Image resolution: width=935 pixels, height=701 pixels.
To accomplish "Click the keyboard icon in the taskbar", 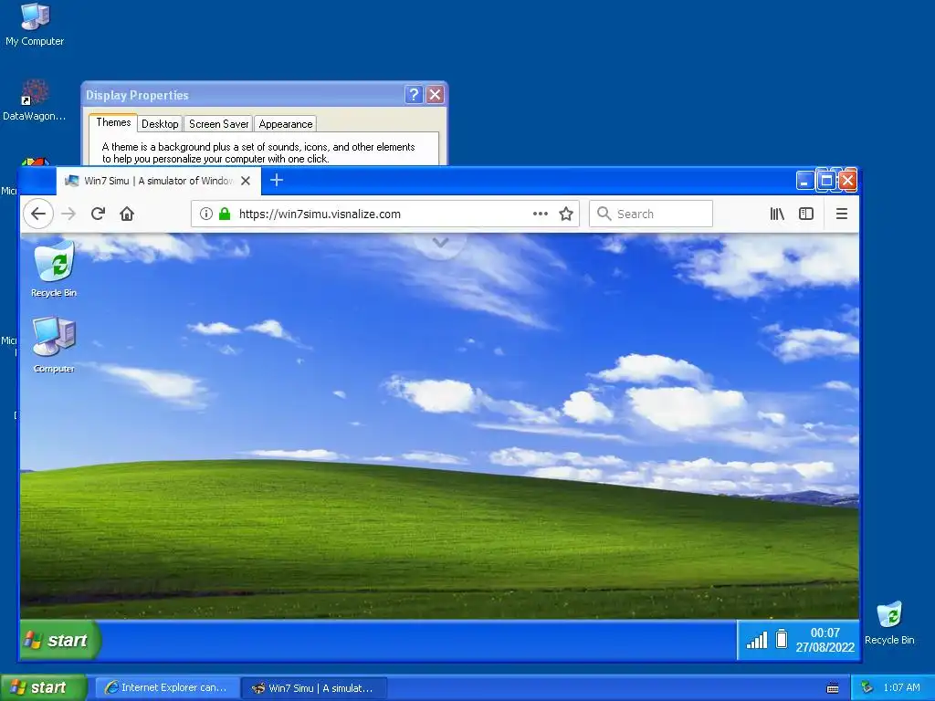I will 833,688.
